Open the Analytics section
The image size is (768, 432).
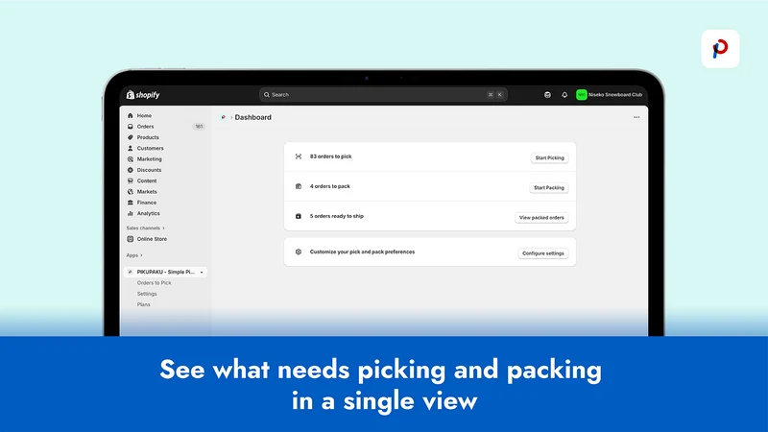coord(148,213)
